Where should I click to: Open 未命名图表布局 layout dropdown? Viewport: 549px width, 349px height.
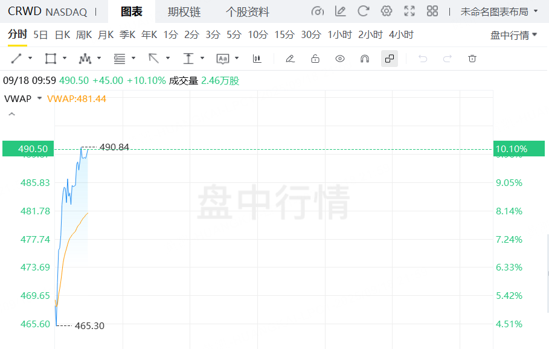(499, 11)
